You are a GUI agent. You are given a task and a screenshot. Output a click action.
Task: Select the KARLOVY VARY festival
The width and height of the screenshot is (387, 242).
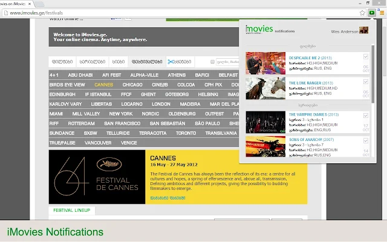point(65,104)
